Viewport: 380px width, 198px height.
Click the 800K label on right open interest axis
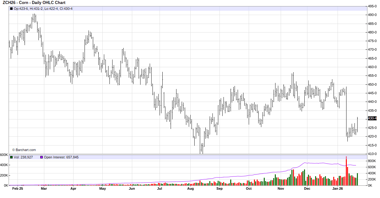point(372,161)
